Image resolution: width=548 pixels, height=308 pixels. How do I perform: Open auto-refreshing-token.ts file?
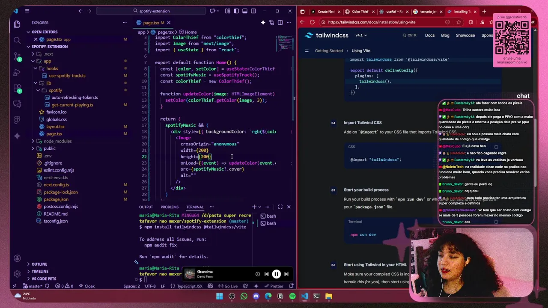pyautogui.click(x=74, y=98)
